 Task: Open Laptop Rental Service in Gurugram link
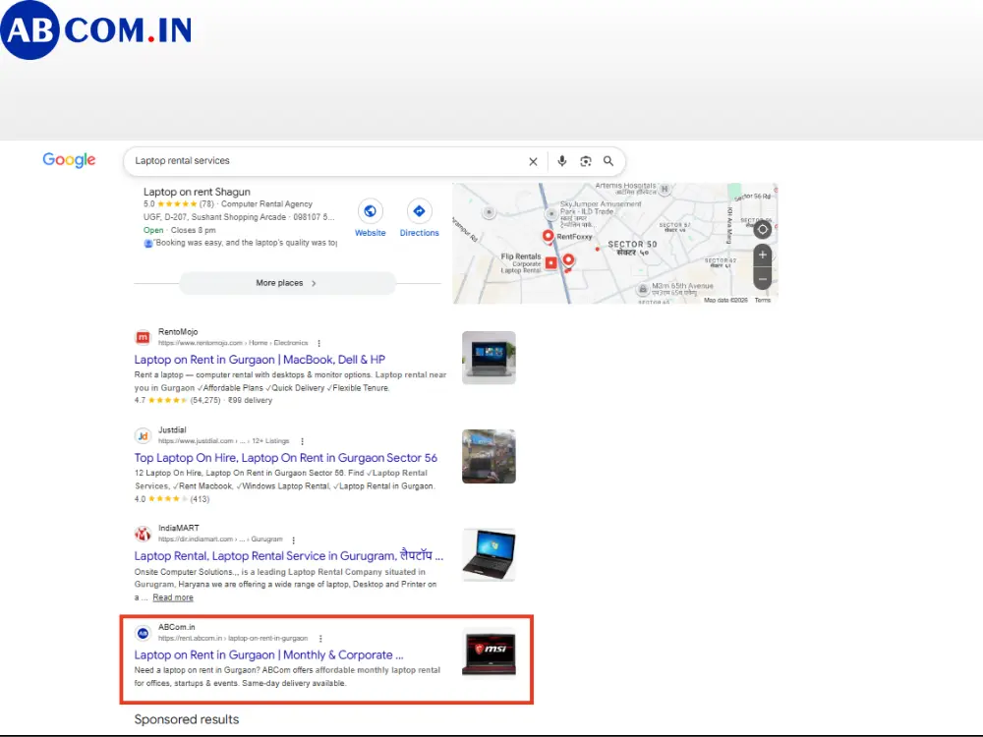288,556
